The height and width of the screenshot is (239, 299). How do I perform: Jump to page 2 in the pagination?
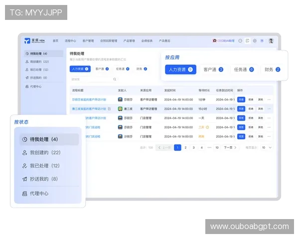(x=185, y=147)
